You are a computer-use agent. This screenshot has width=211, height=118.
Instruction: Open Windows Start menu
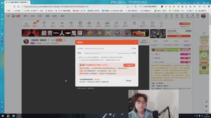point(3,116)
